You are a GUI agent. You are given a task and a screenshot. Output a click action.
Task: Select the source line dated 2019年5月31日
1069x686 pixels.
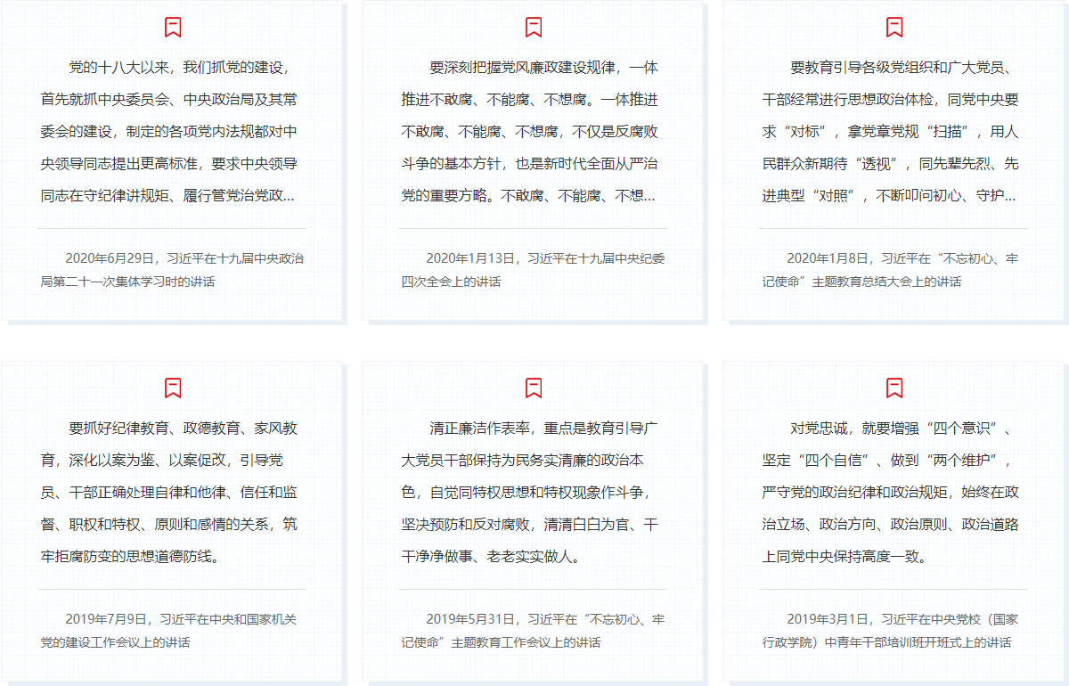pos(533,631)
